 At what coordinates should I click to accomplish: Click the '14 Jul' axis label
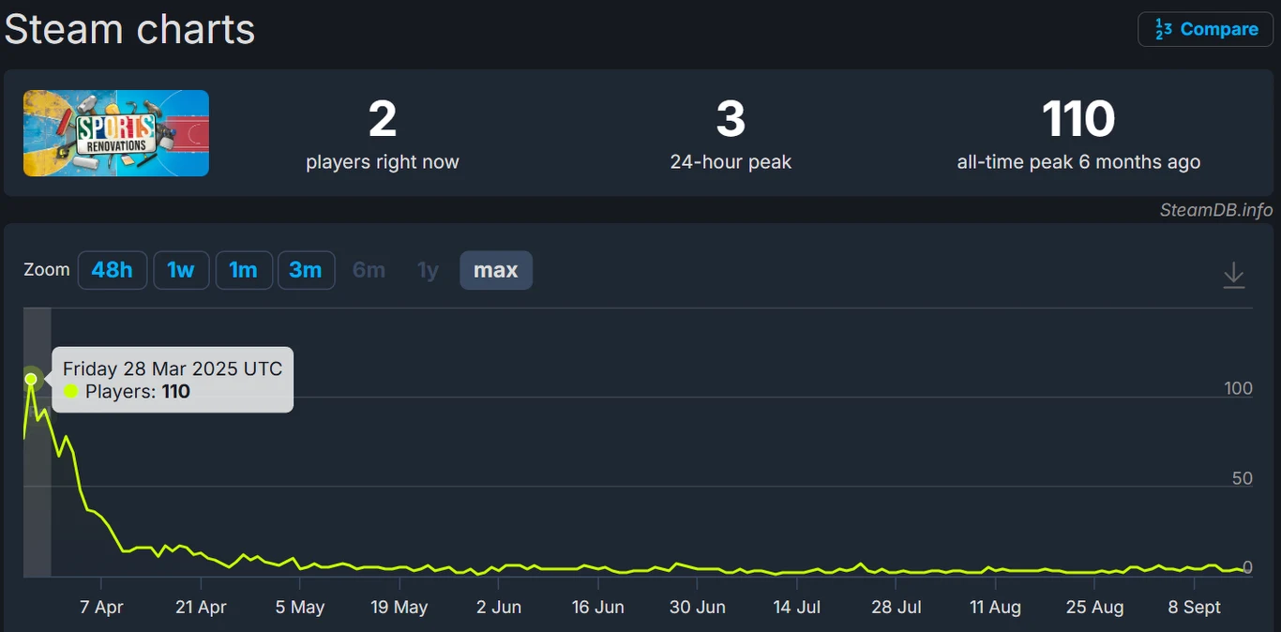[x=797, y=607]
